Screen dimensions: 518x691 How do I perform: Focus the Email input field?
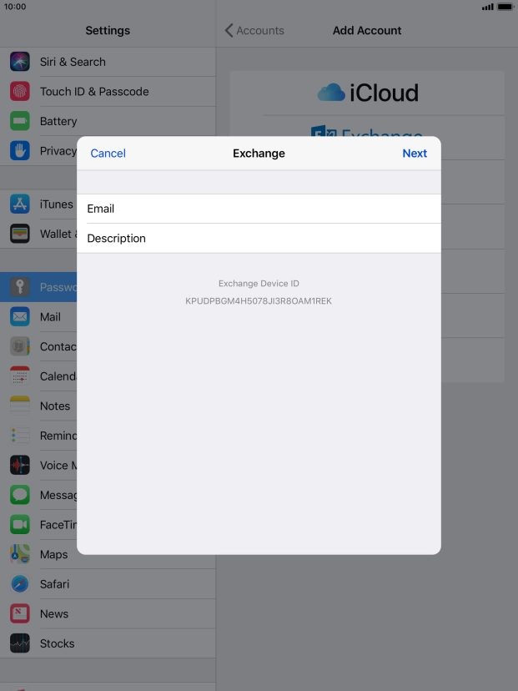coord(259,209)
